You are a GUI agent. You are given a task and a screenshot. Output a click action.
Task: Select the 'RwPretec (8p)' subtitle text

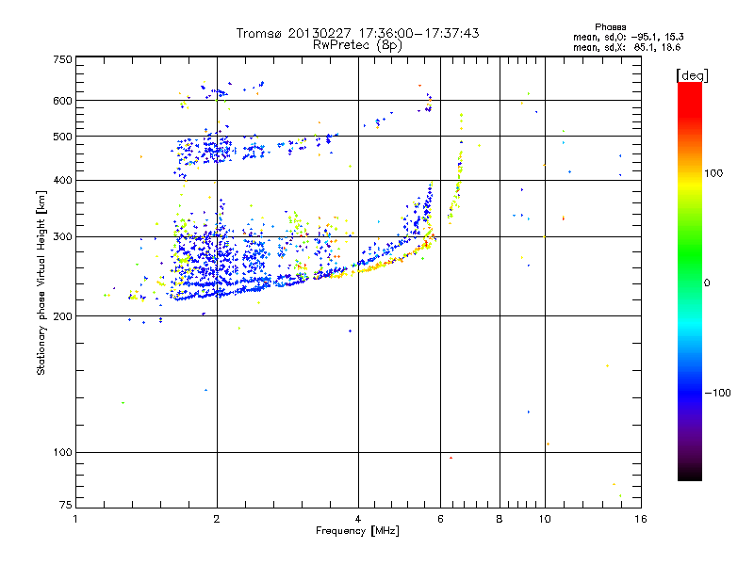coord(357,45)
